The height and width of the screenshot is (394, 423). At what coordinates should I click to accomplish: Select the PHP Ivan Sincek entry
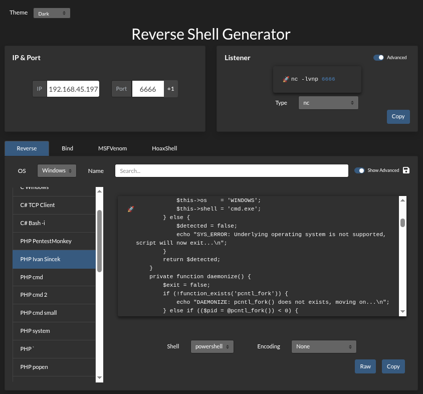click(x=54, y=259)
